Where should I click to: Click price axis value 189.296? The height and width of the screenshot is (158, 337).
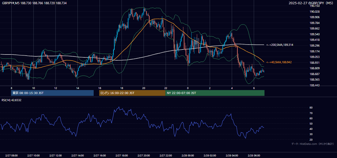pos(315,46)
